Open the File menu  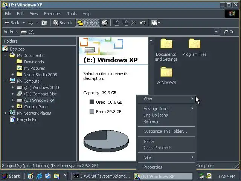8,14
